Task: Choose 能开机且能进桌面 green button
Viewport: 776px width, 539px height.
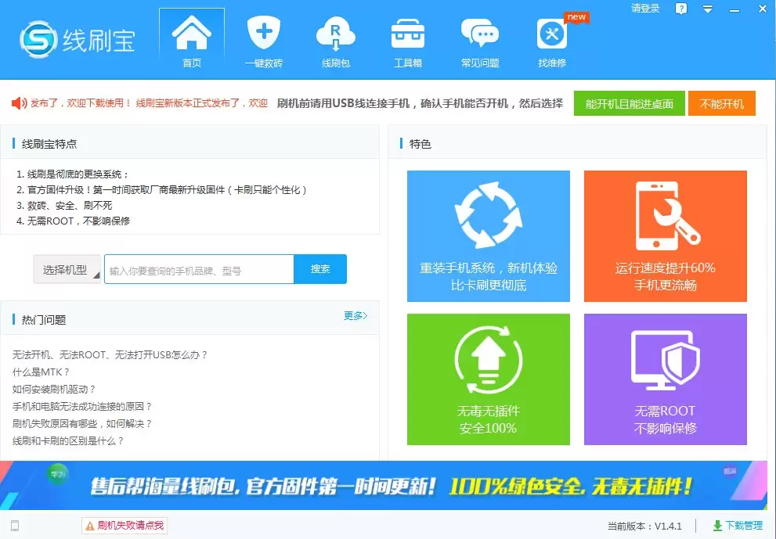Action: [629, 103]
